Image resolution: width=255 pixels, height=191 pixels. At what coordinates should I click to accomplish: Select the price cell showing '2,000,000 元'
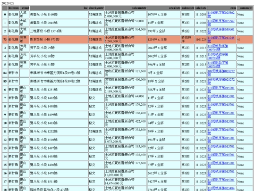point(126,65)
